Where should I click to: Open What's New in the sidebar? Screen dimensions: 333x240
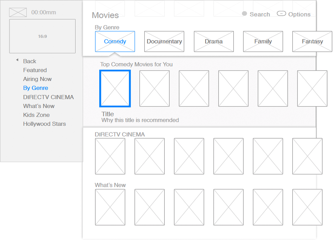coord(39,106)
